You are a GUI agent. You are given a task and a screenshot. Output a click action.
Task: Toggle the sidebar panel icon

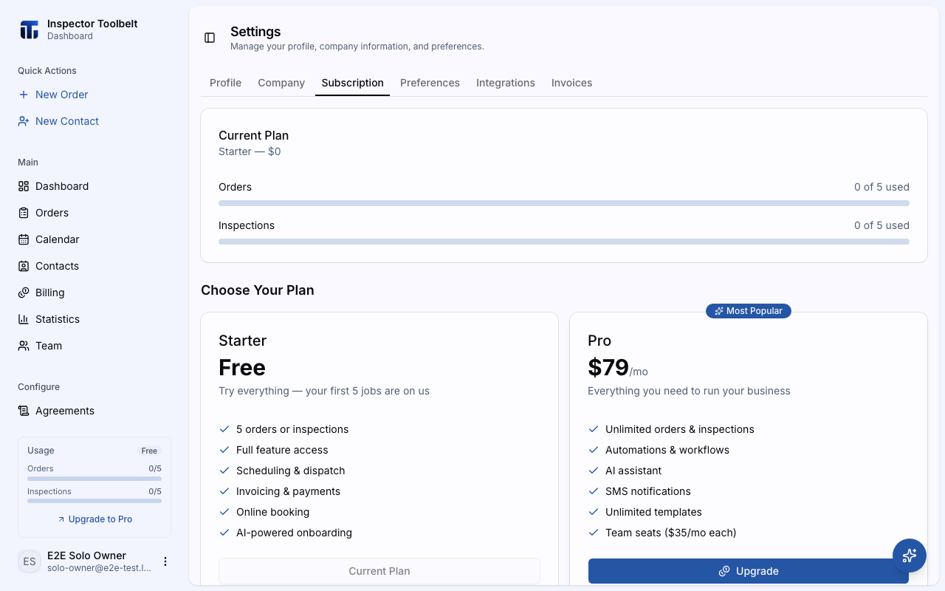[210, 38]
